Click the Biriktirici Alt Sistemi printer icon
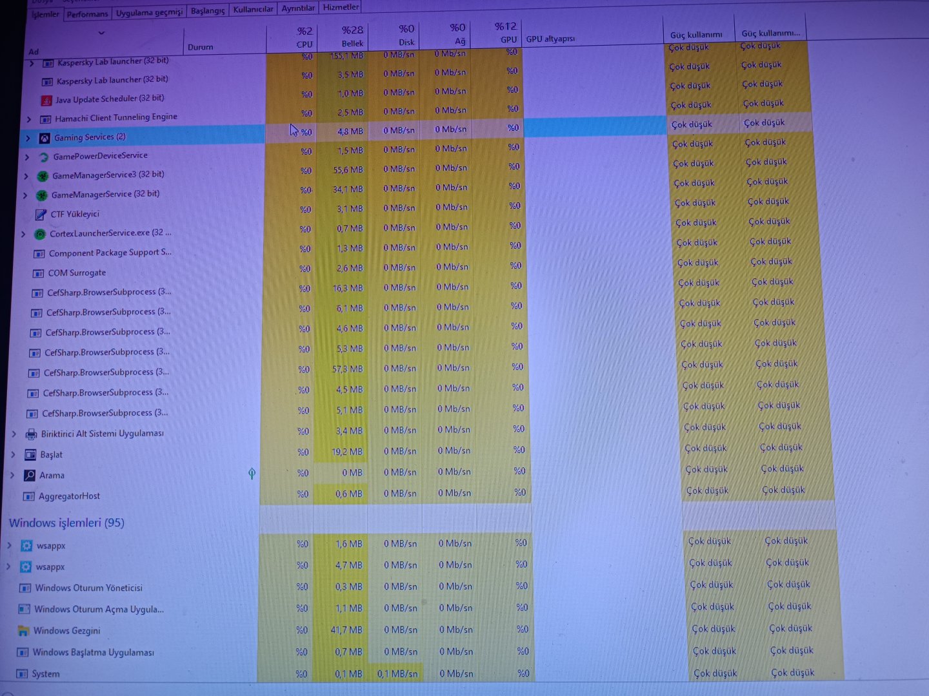The height and width of the screenshot is (696, 929). coord(31,434)
